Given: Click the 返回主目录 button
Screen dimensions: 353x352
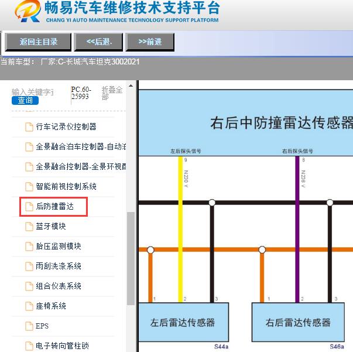Looking at the screenshot, I should pos(38,42).
